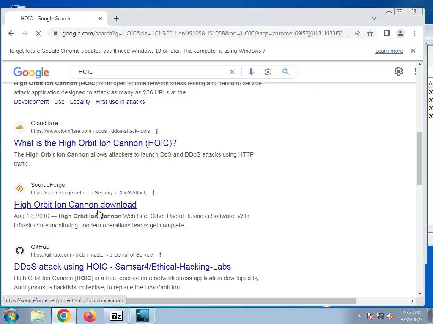The width and height of the screenshot is (433, 324).
Task: Open 7-Zip from taskbar
Action: (116, 316)
